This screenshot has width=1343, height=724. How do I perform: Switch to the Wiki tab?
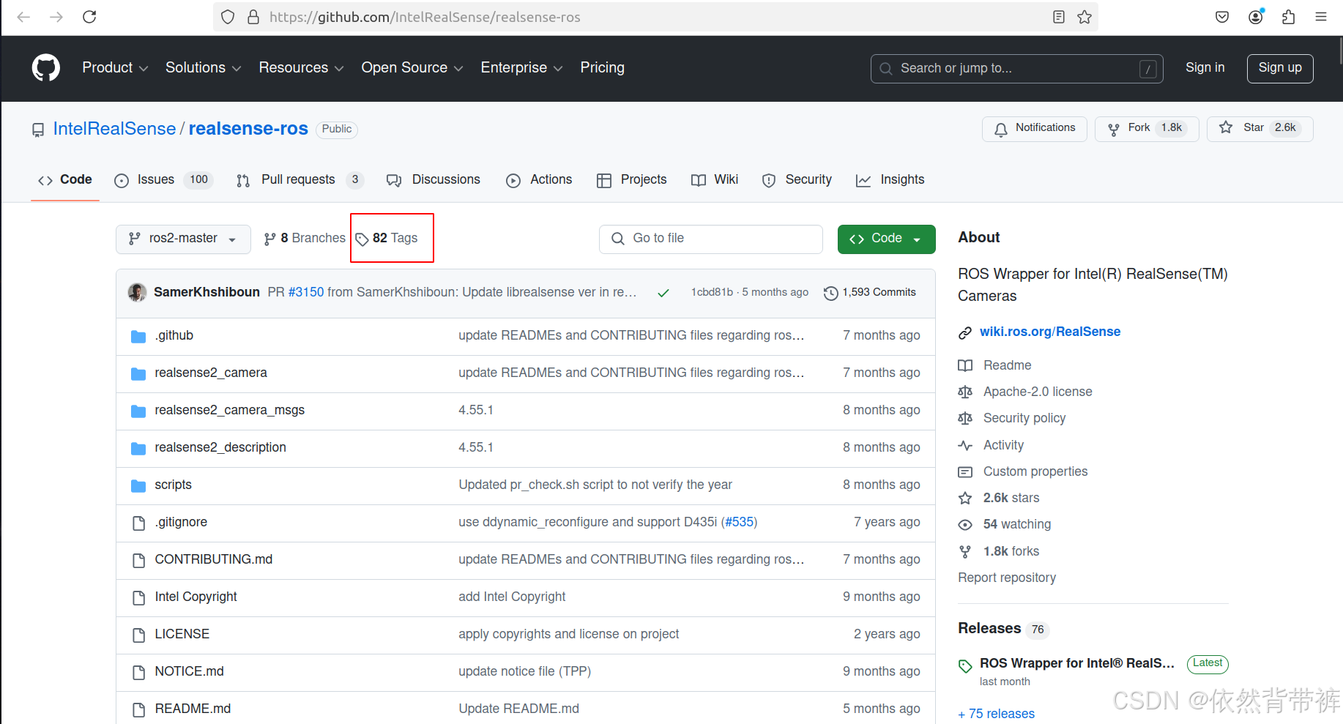coord(715,180)
